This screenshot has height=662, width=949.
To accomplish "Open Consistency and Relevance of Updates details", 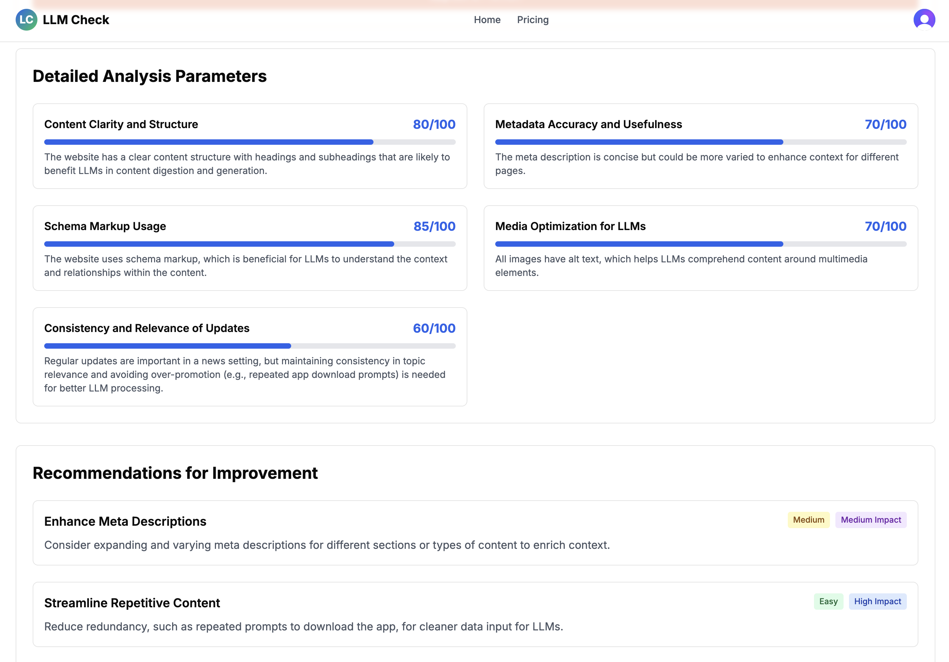I will coord(250,355).
